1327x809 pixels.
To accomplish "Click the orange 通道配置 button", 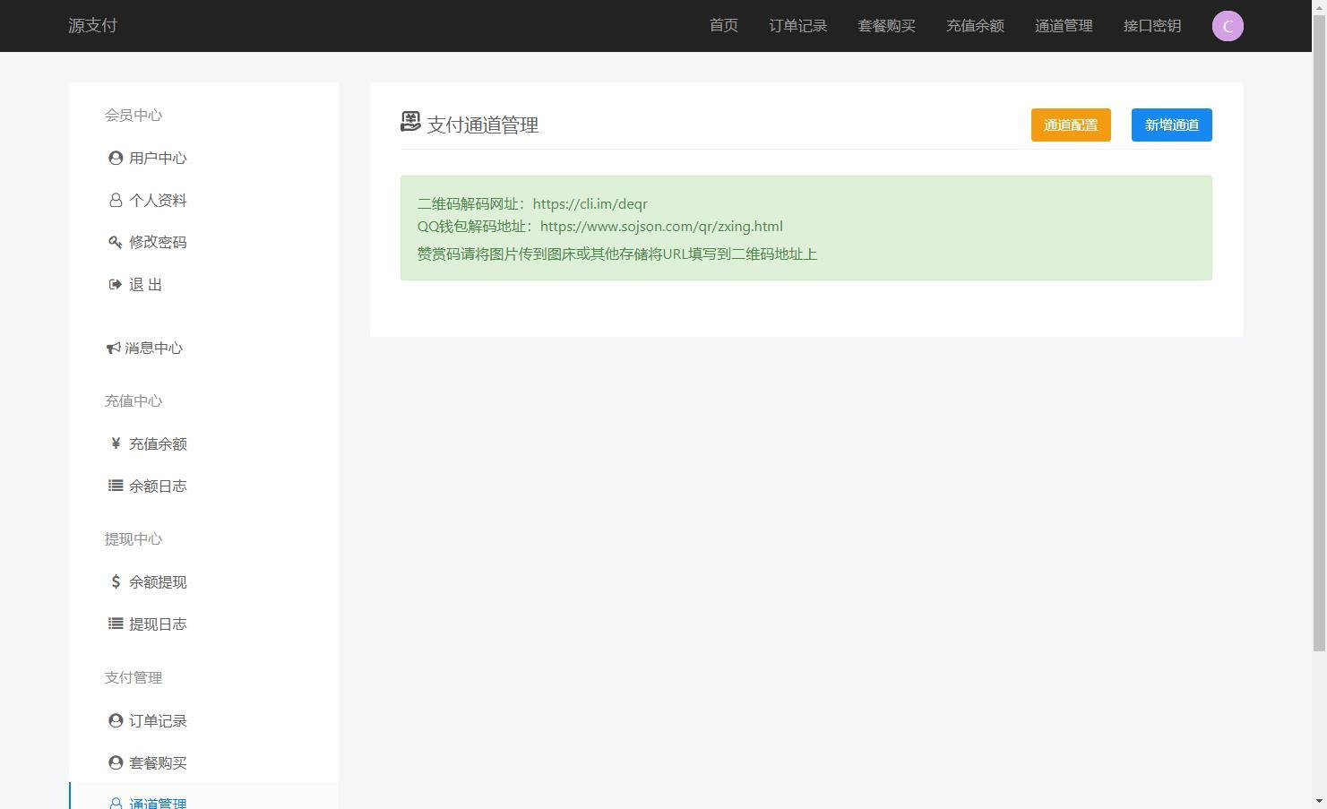I will [1071, 125].
